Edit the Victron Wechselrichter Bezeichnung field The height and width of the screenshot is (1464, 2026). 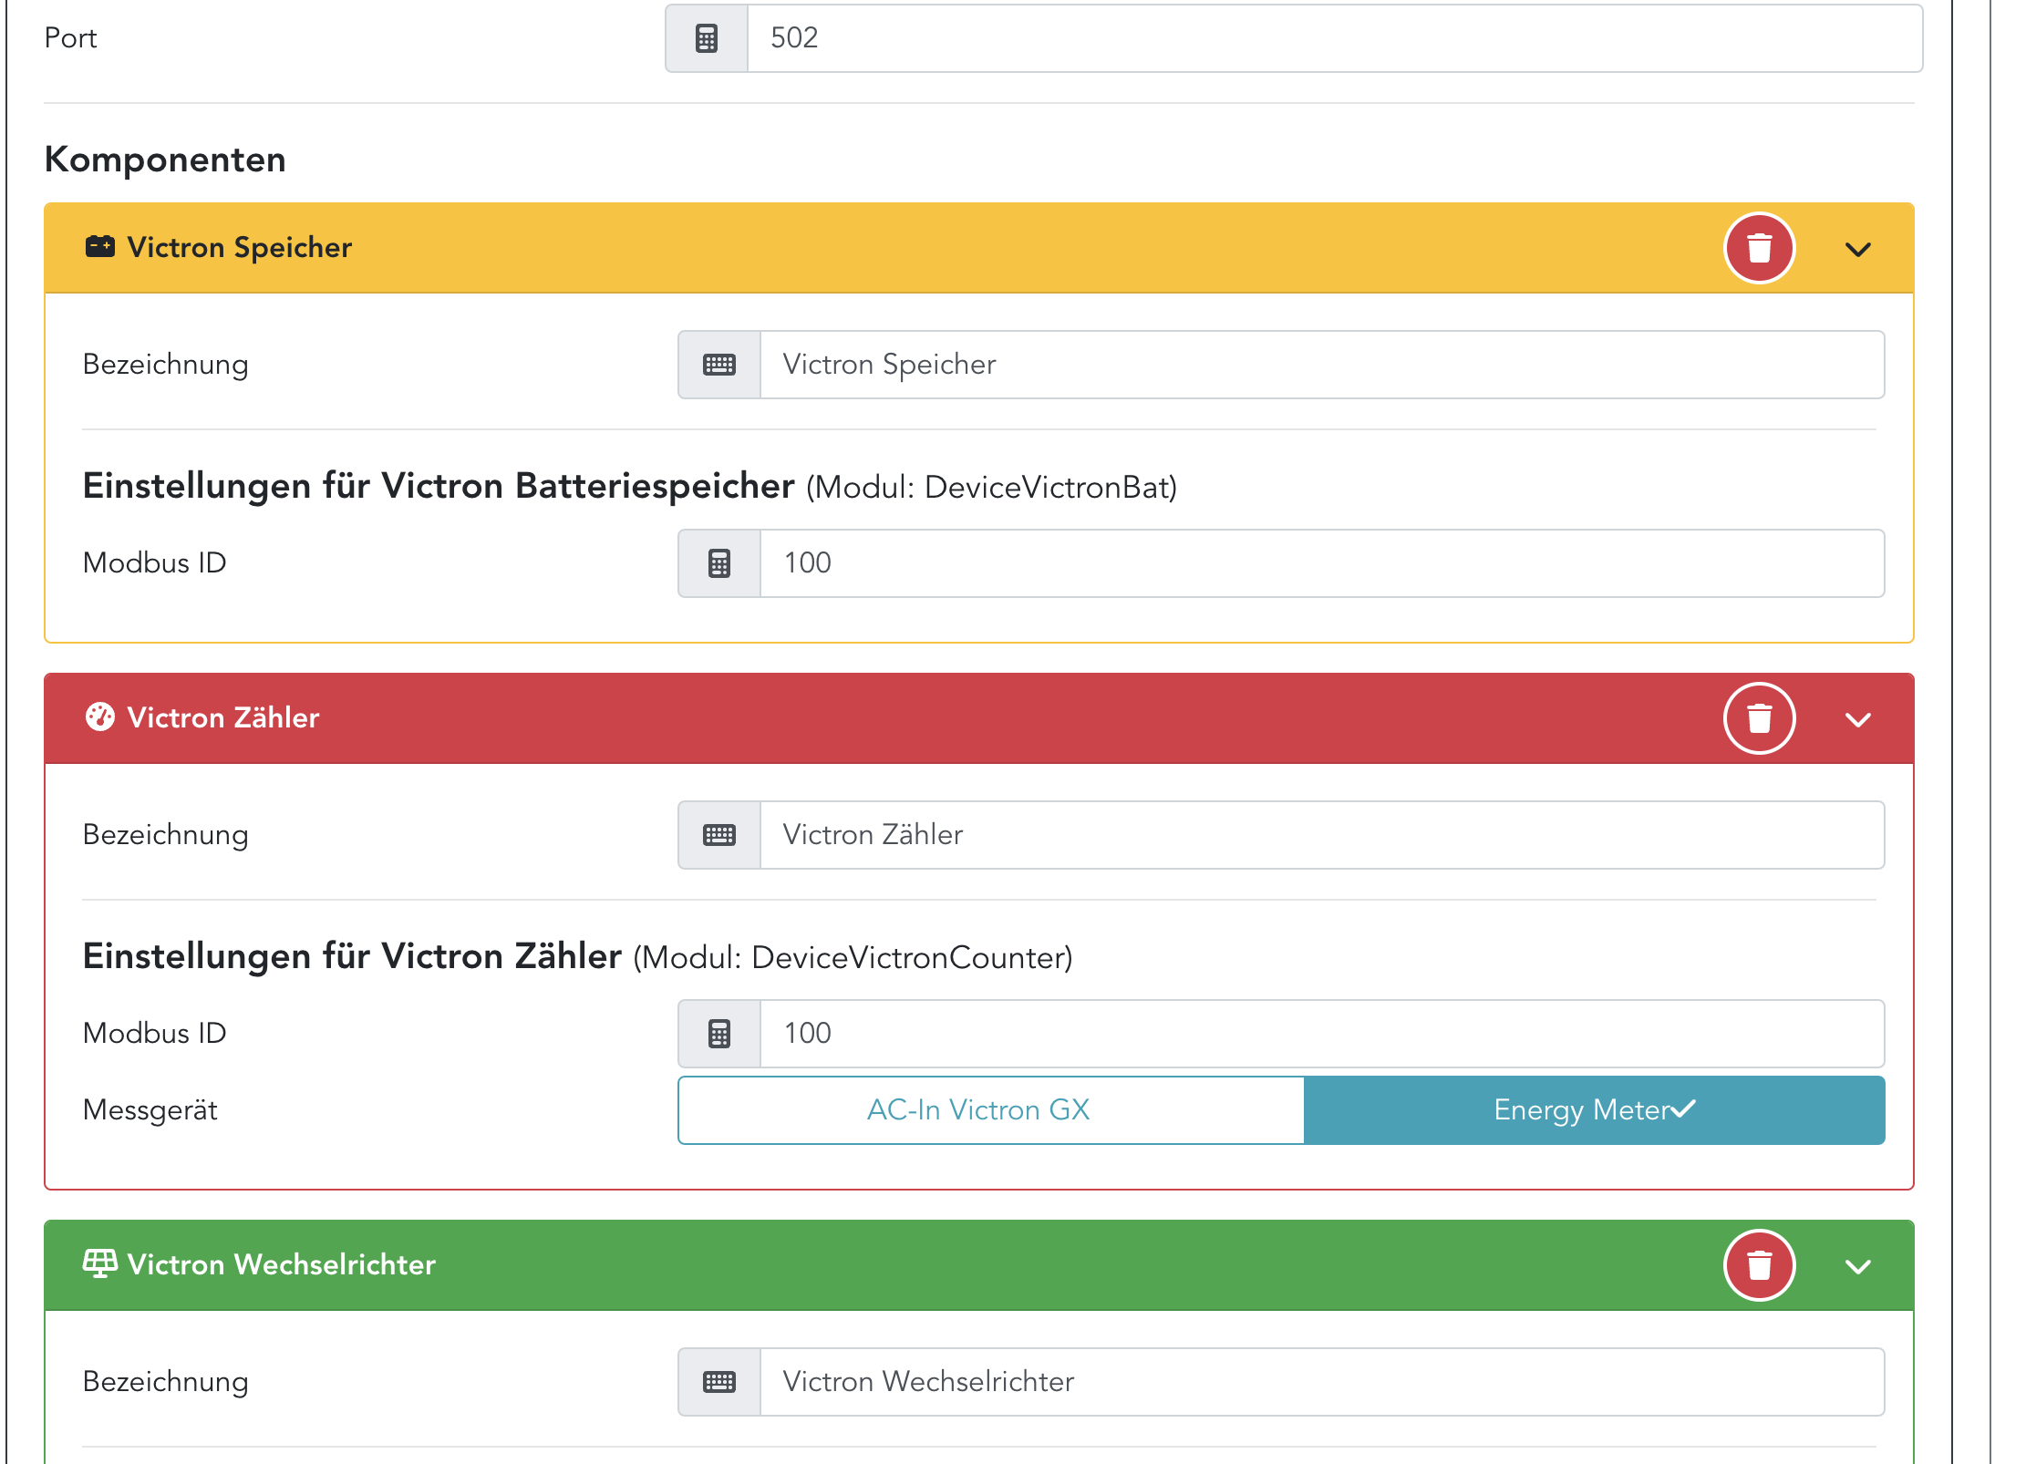click(x=1321, y=1382)
